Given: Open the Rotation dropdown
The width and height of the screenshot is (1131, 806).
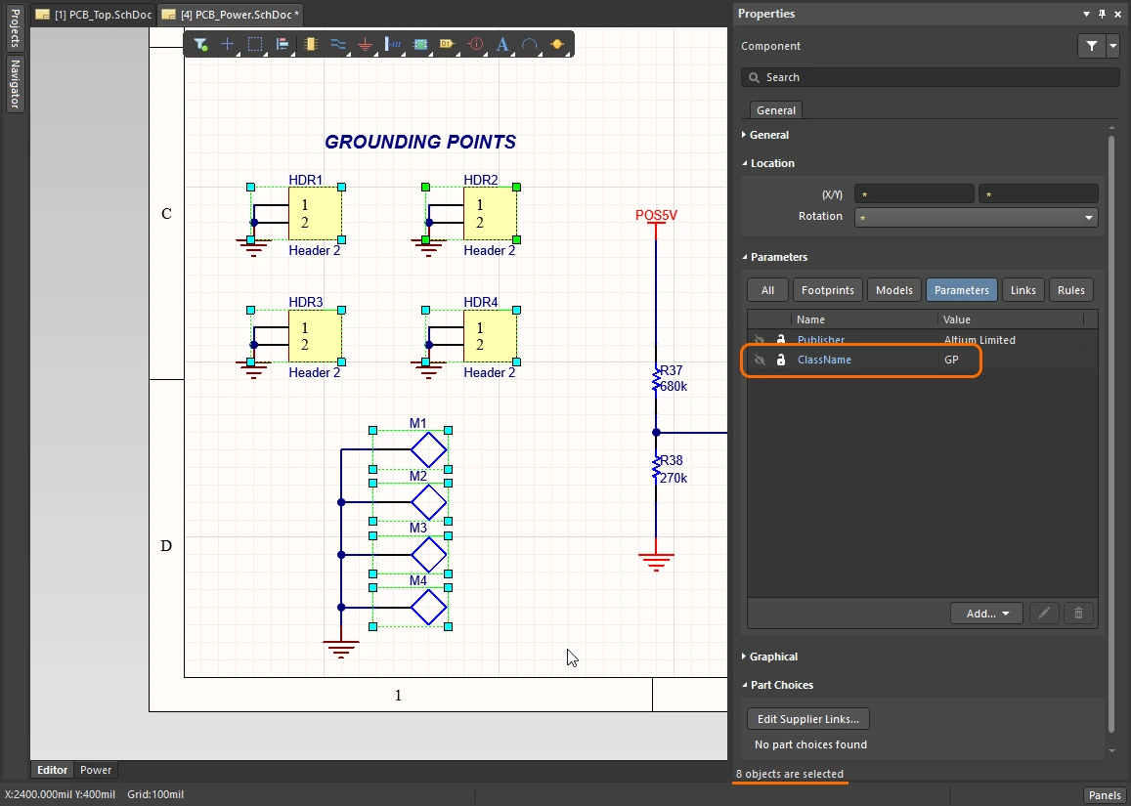Looking at the screenshot, I should (1089, 218).
